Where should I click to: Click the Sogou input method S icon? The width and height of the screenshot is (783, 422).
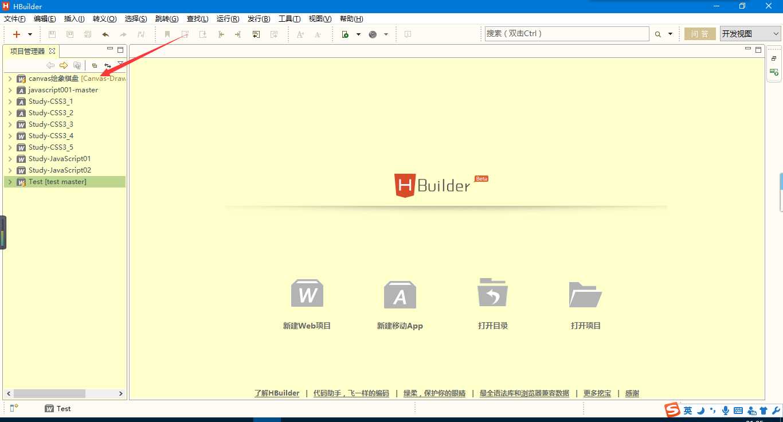coord(672,411)
